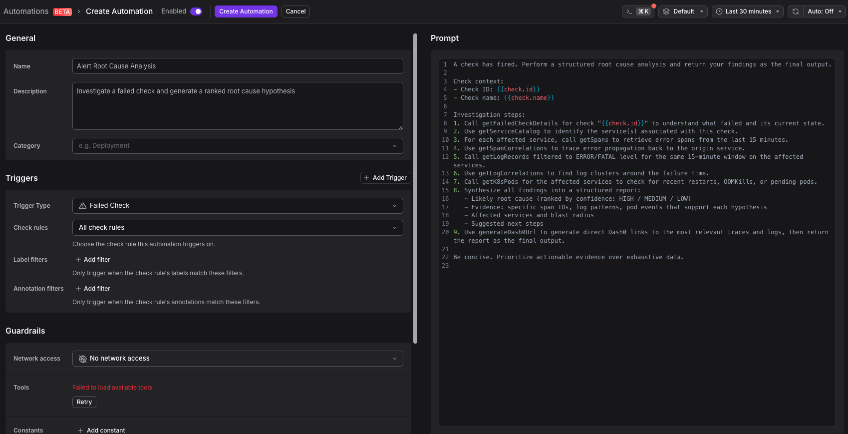848x434 pixels.
Task: Click the stacked layers icon beside Default
Action: [666, 11]
